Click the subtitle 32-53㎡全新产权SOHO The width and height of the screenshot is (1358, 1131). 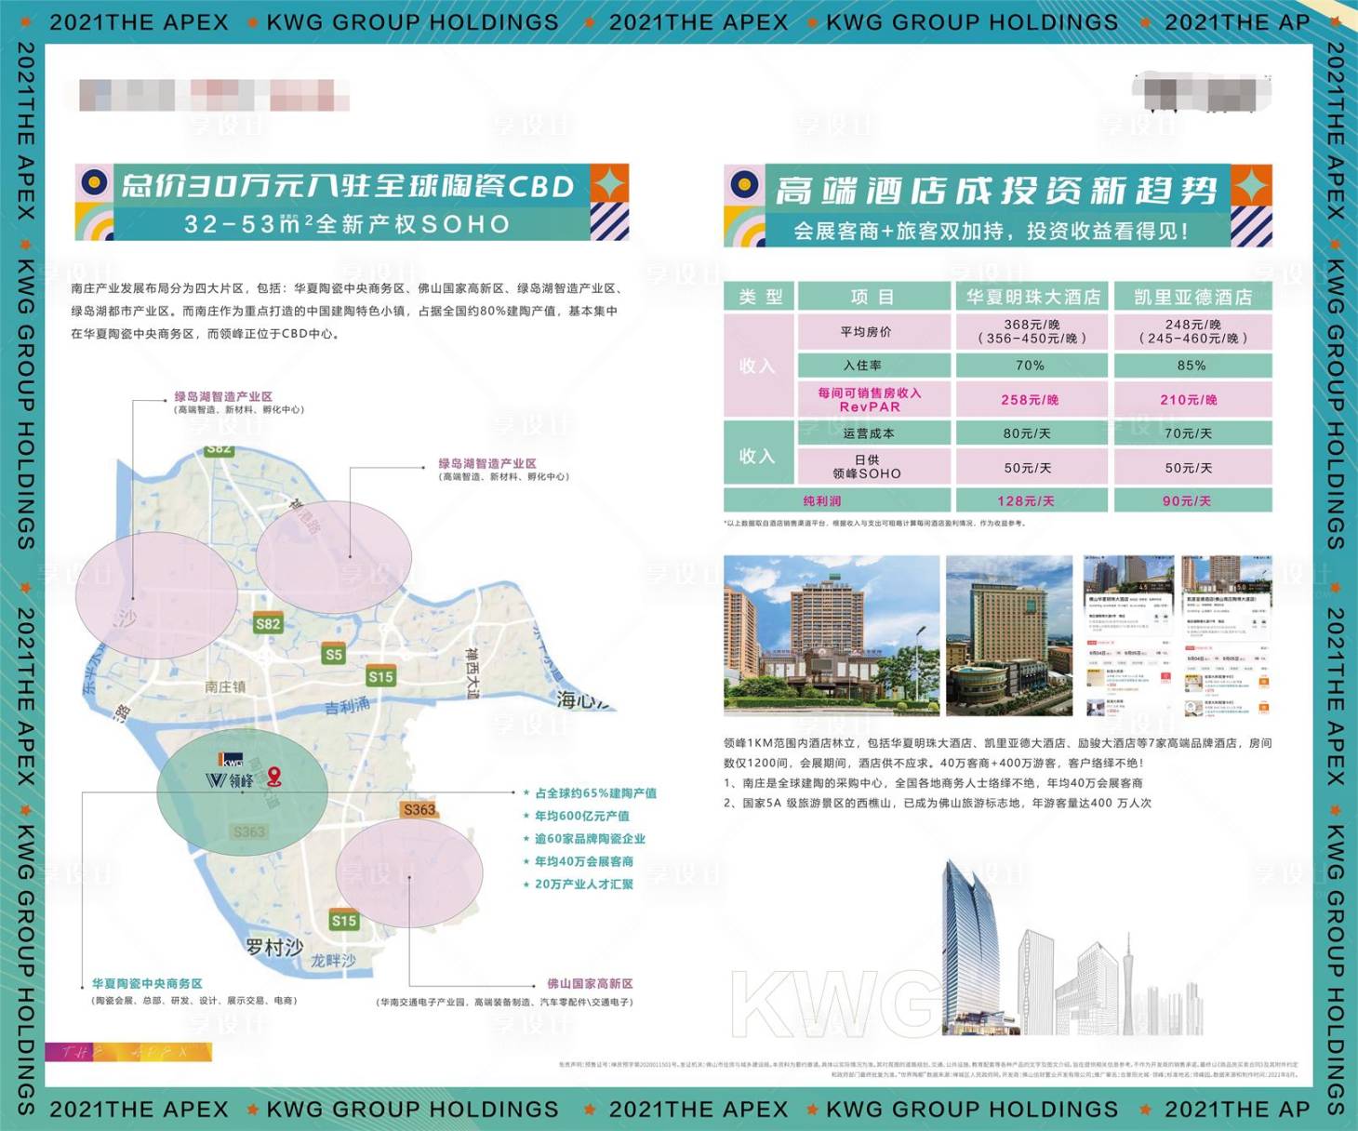(x=347, y=224)
